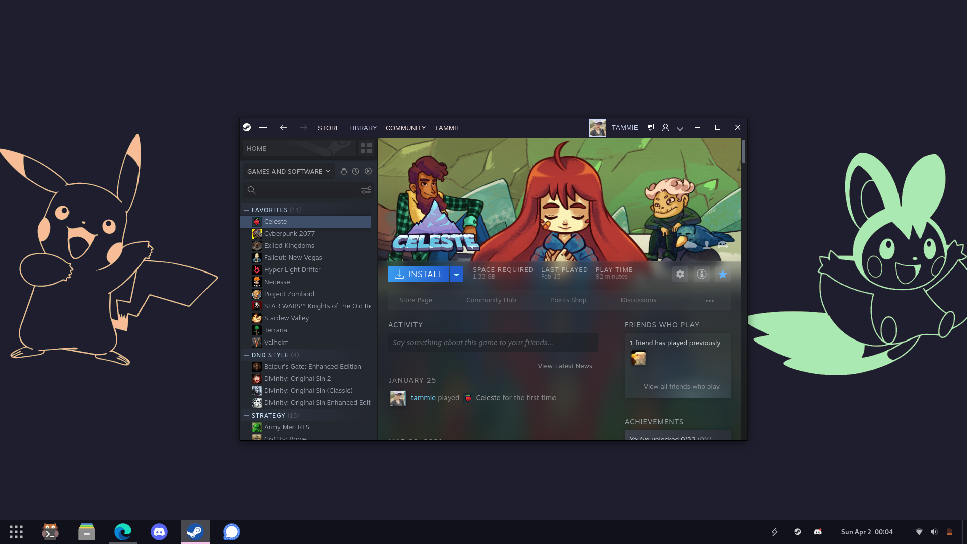Select Stardew Valley in the favorites list
This screenshot has width=967, height=544.
coord(287,318)
